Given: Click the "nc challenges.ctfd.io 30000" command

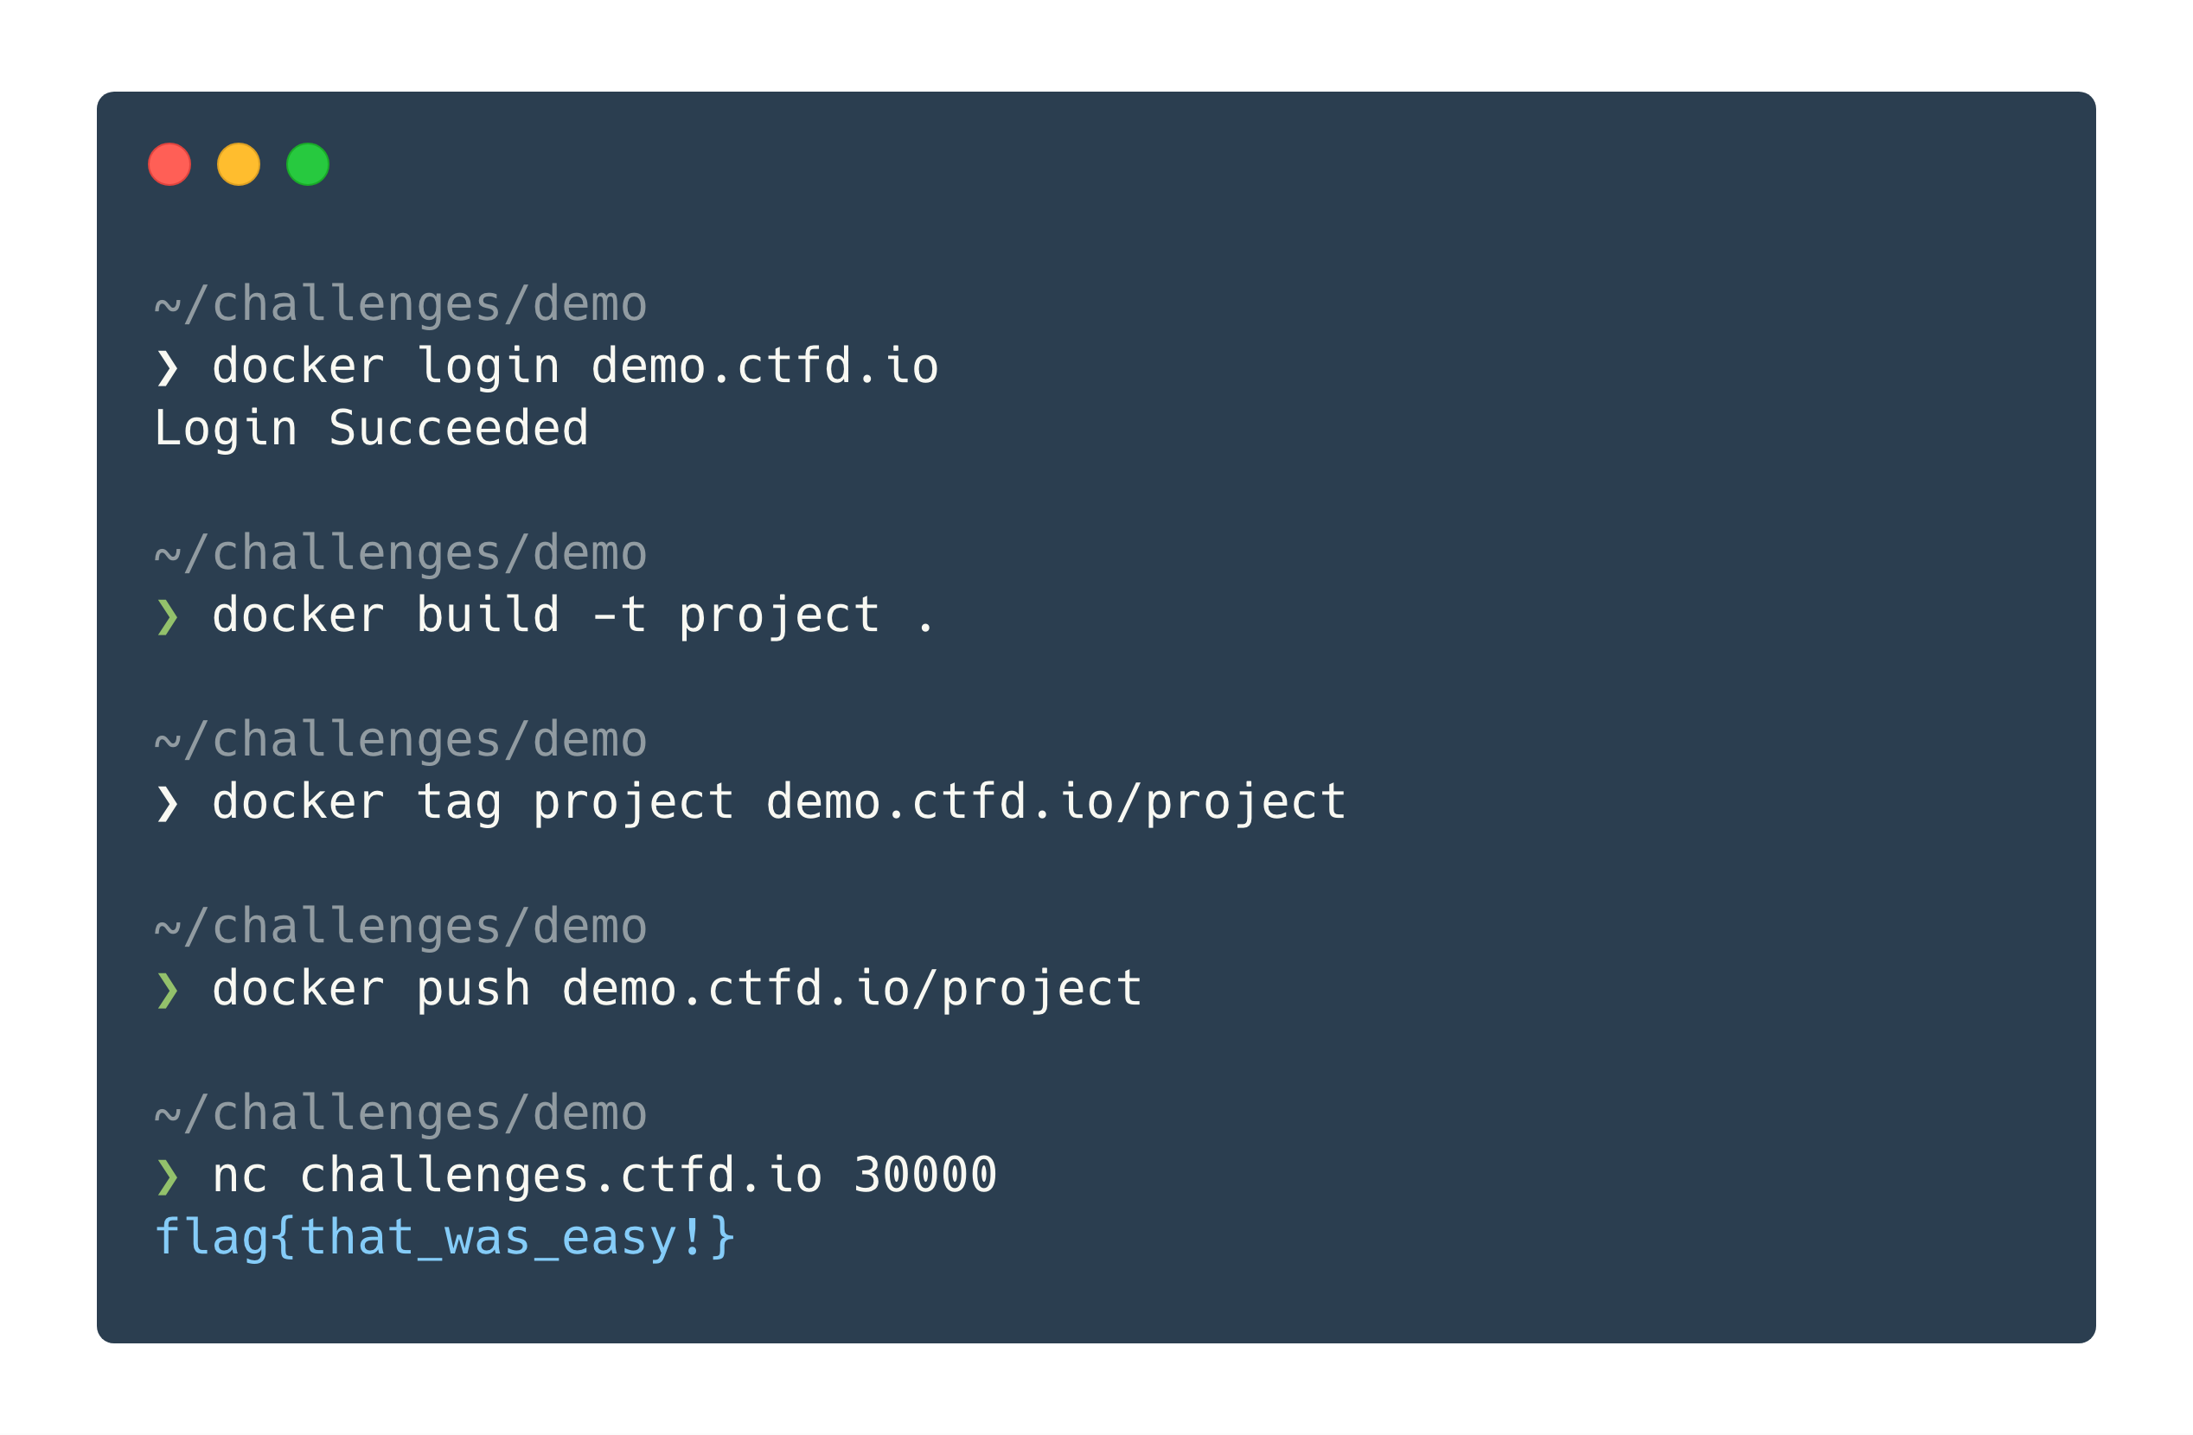Looking at the screenshot, I should pyautogui.click(x=604, y=1176).
